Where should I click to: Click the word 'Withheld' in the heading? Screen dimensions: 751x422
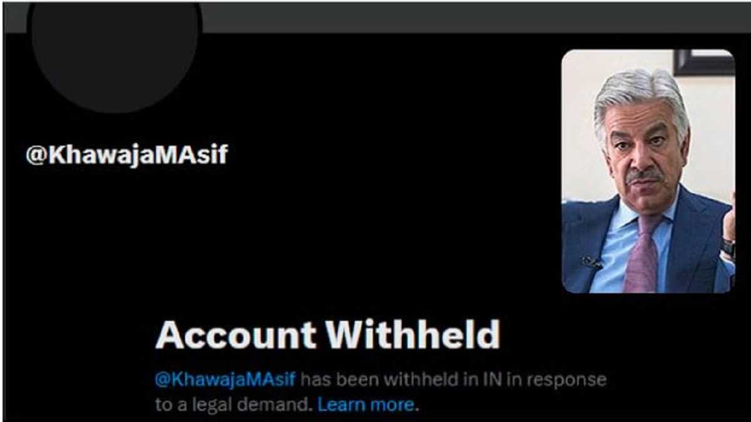(413, 334)
